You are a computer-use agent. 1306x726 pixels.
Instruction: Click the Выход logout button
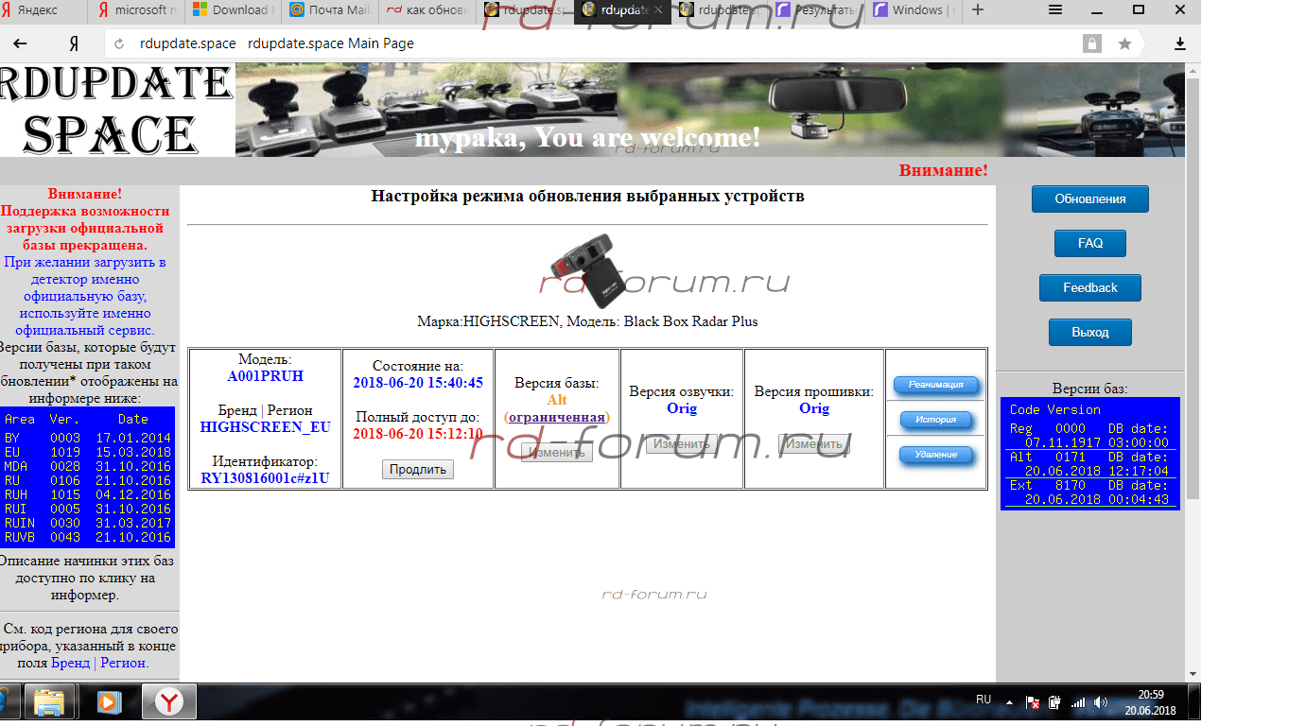tap(1089, 332)
